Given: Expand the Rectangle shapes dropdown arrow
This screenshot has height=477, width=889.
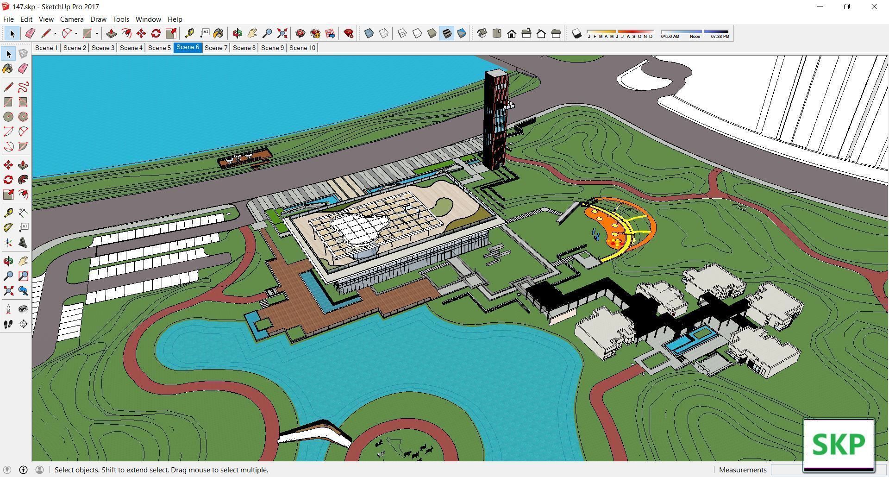Looking at the screenshot, I should pos(97,33).
